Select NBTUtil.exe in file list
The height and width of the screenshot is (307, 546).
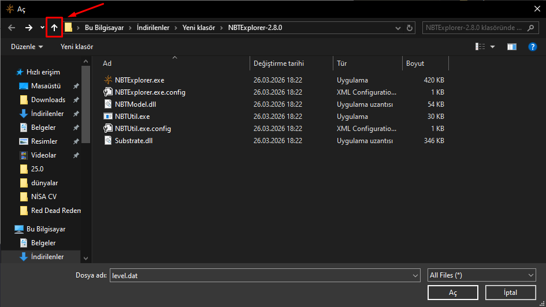coord(132,117)
